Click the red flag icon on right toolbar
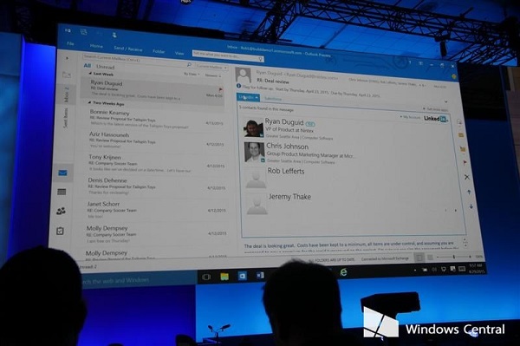 465,162
